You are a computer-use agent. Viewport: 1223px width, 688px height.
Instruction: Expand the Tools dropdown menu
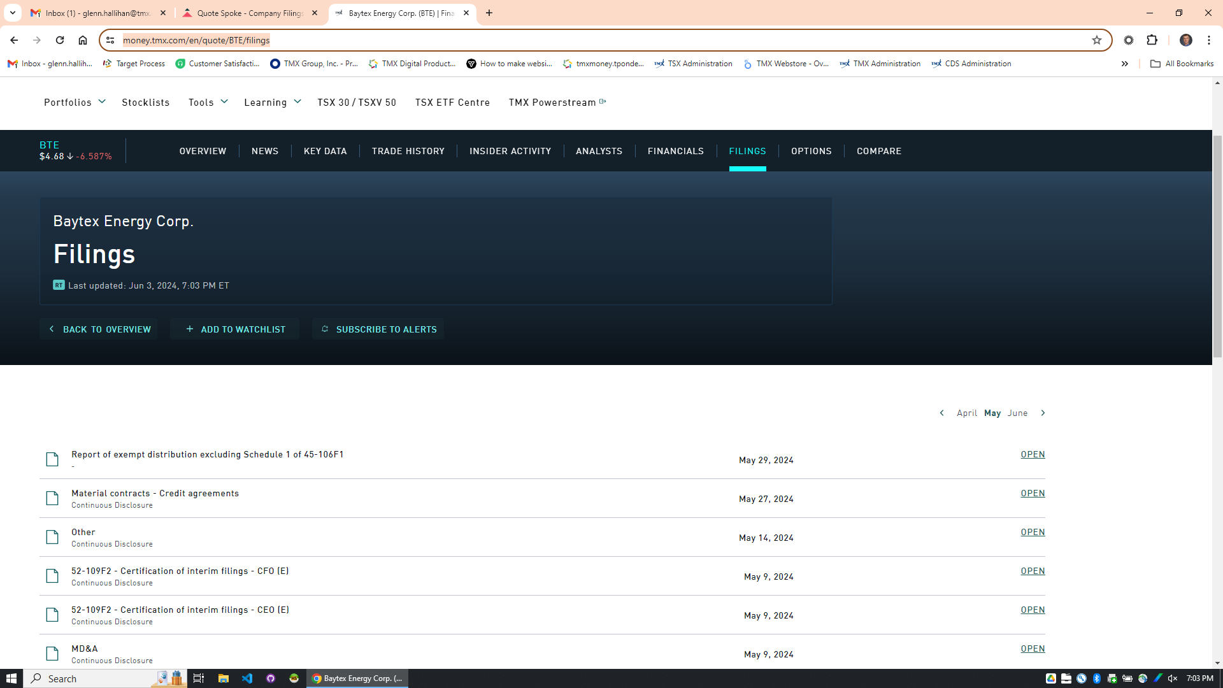click(208, 102)
